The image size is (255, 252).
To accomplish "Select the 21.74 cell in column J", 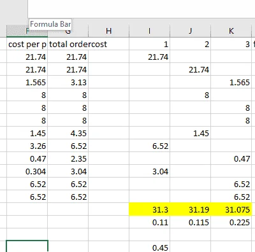I will pos(190,69).
